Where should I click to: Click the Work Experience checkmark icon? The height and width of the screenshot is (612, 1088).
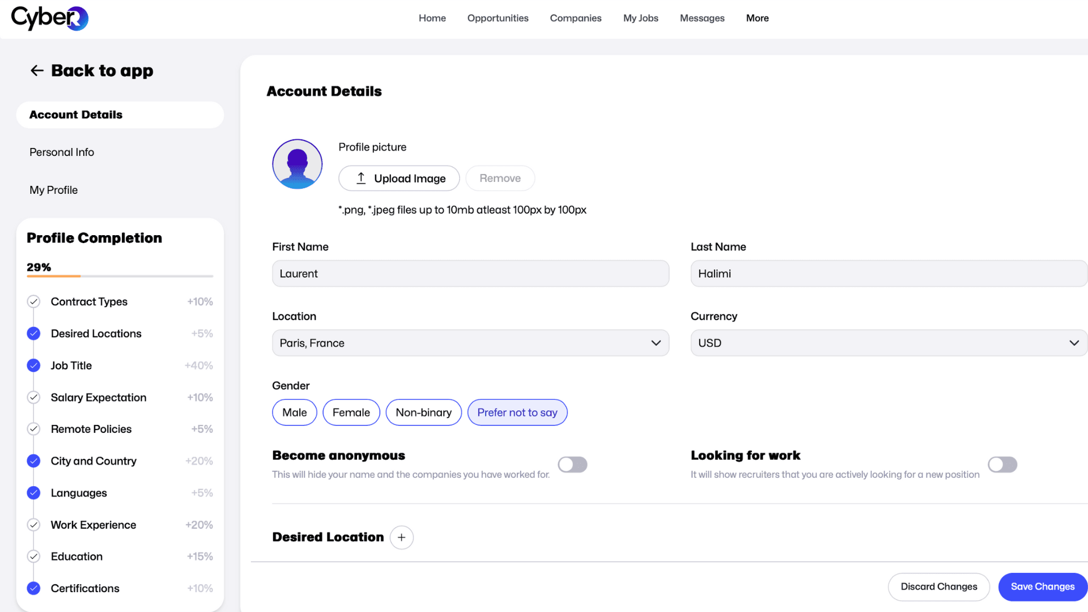point(33,525)
